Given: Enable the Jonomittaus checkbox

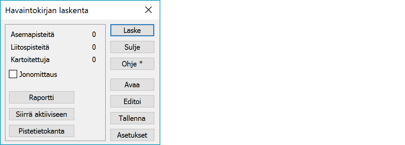Looking at the screenshot, I should (x=13, y=74).
